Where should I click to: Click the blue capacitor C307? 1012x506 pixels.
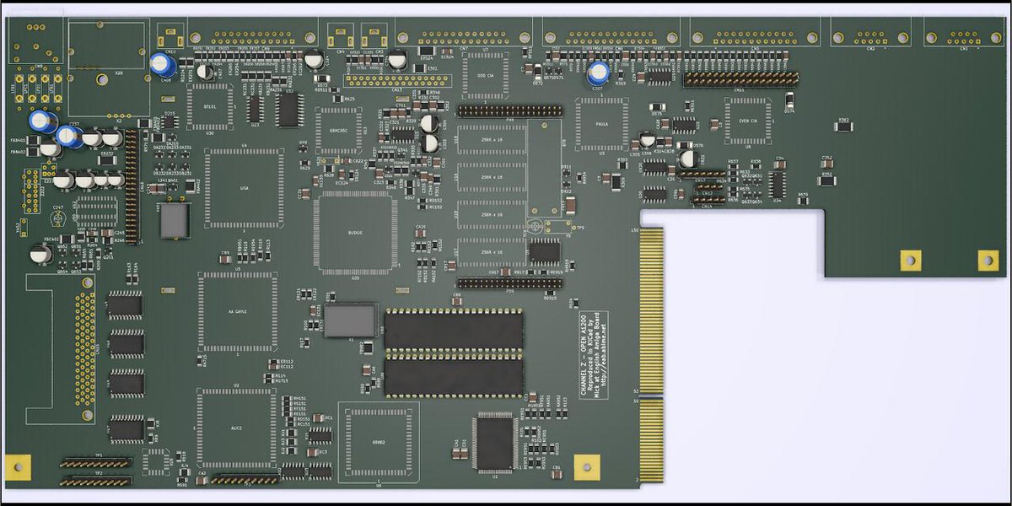(x=599, y=73)
